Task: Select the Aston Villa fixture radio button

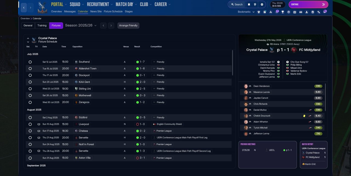Action: 30,158
